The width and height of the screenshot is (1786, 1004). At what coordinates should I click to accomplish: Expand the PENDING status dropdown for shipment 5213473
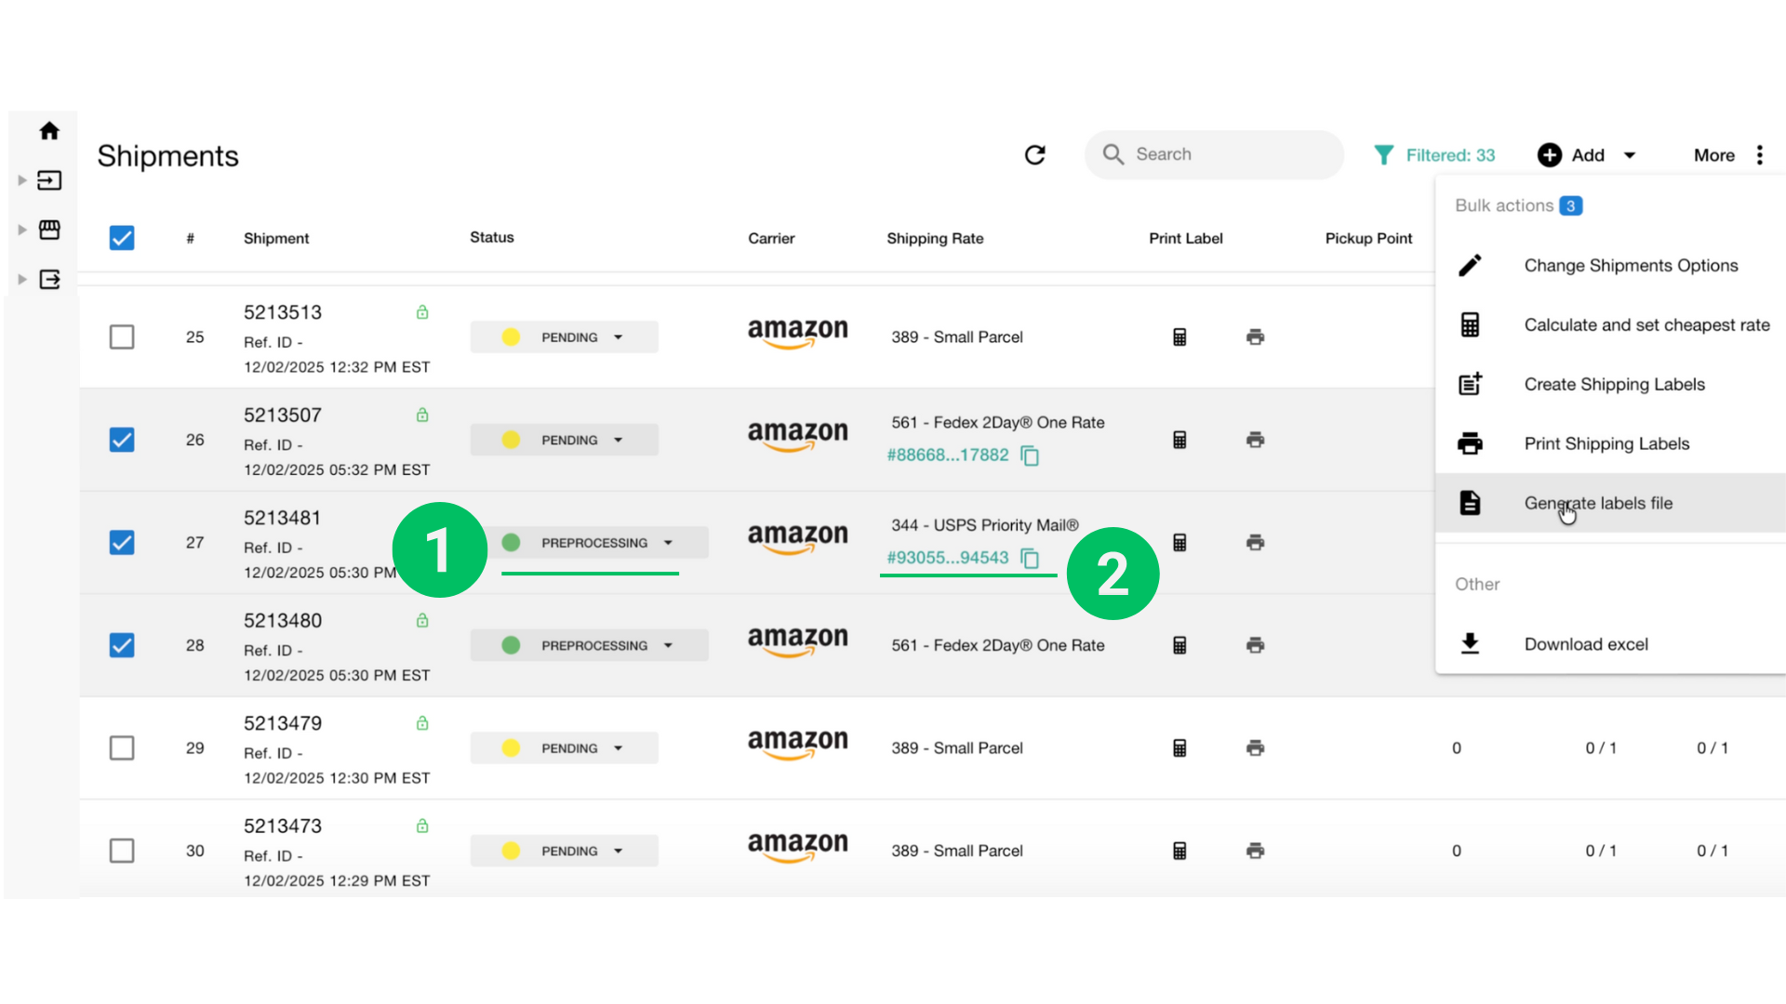[x=617, y=850]
